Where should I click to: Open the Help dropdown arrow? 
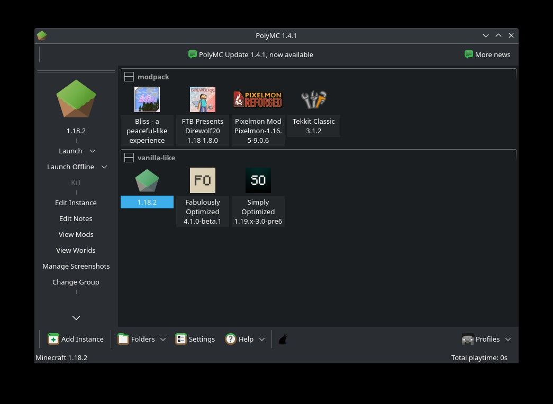tap(262, 339)
